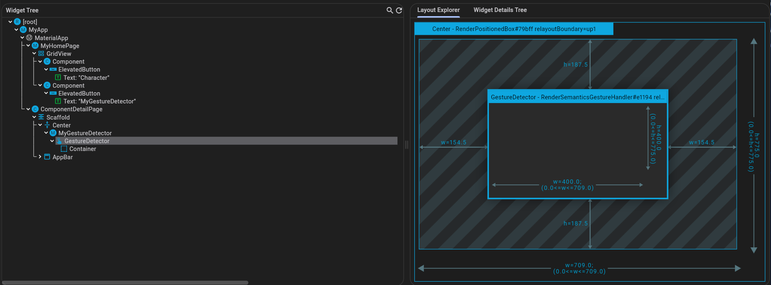
Task: Click the search icon in Widget Tree header
Action: tap(390, 10)
